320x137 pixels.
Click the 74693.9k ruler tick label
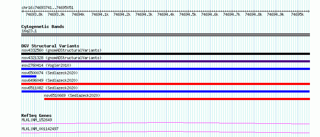pos(56,14)
